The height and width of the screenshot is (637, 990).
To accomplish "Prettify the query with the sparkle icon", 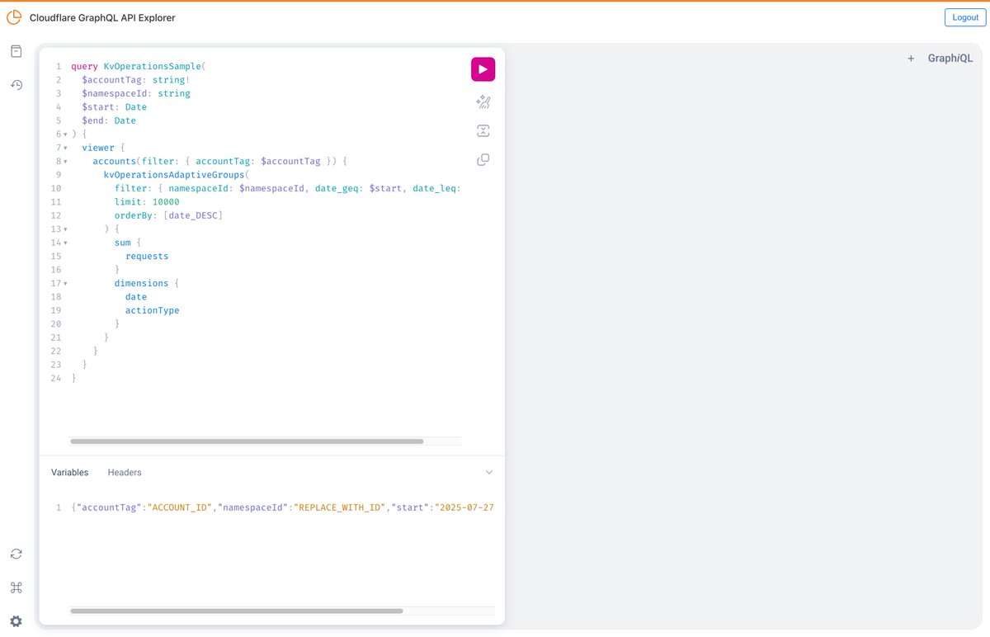I will (483, 102).
